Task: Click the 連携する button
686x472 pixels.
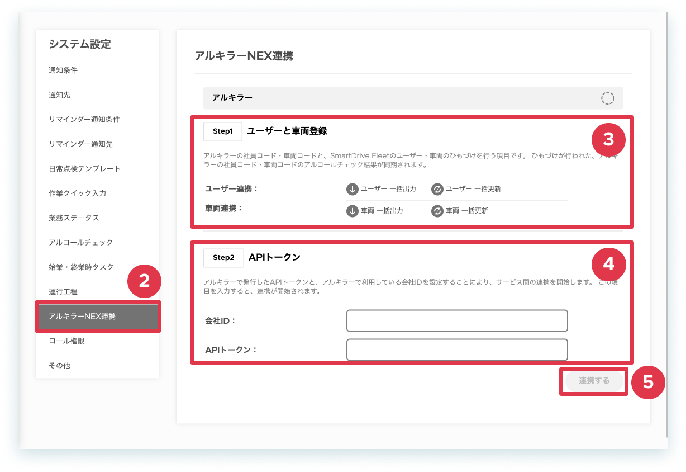Action: (x=594, y=381)
